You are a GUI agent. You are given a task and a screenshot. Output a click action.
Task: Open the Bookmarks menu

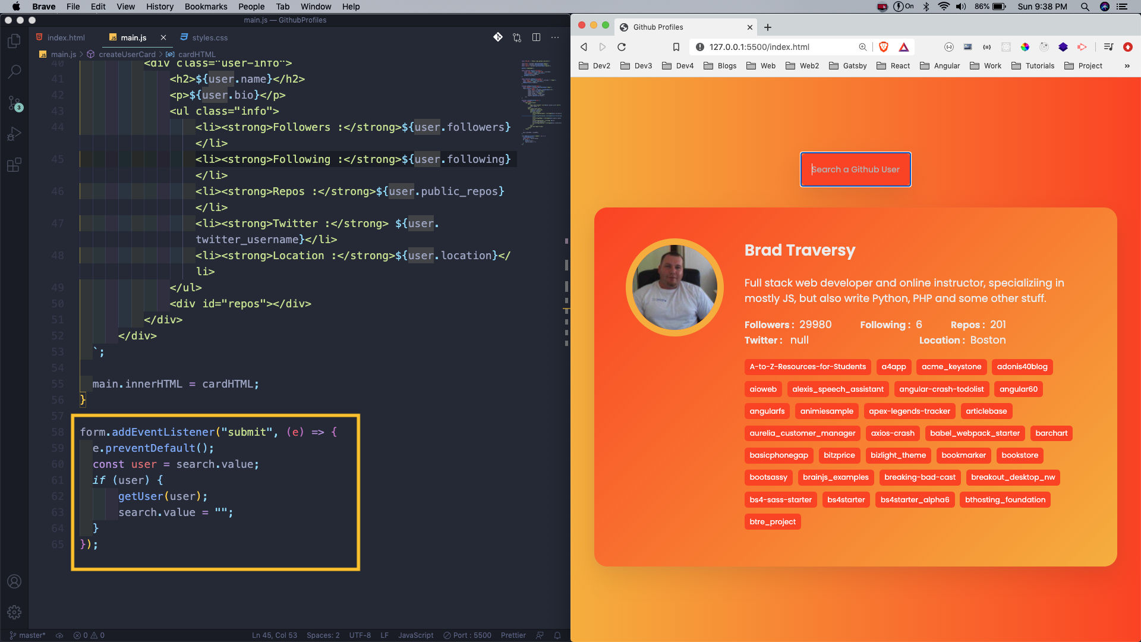click(206, 7)
